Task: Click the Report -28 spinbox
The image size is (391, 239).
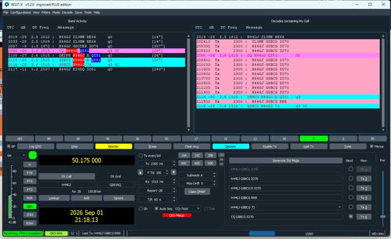Action: [156, 191]
